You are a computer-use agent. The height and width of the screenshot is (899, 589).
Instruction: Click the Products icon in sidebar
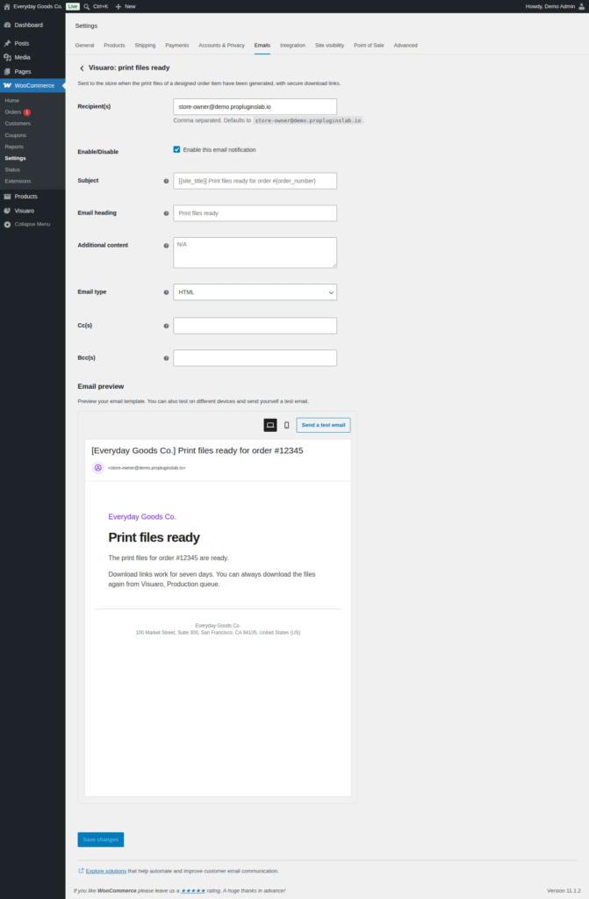pyautogui.click(x=7, y=197)
